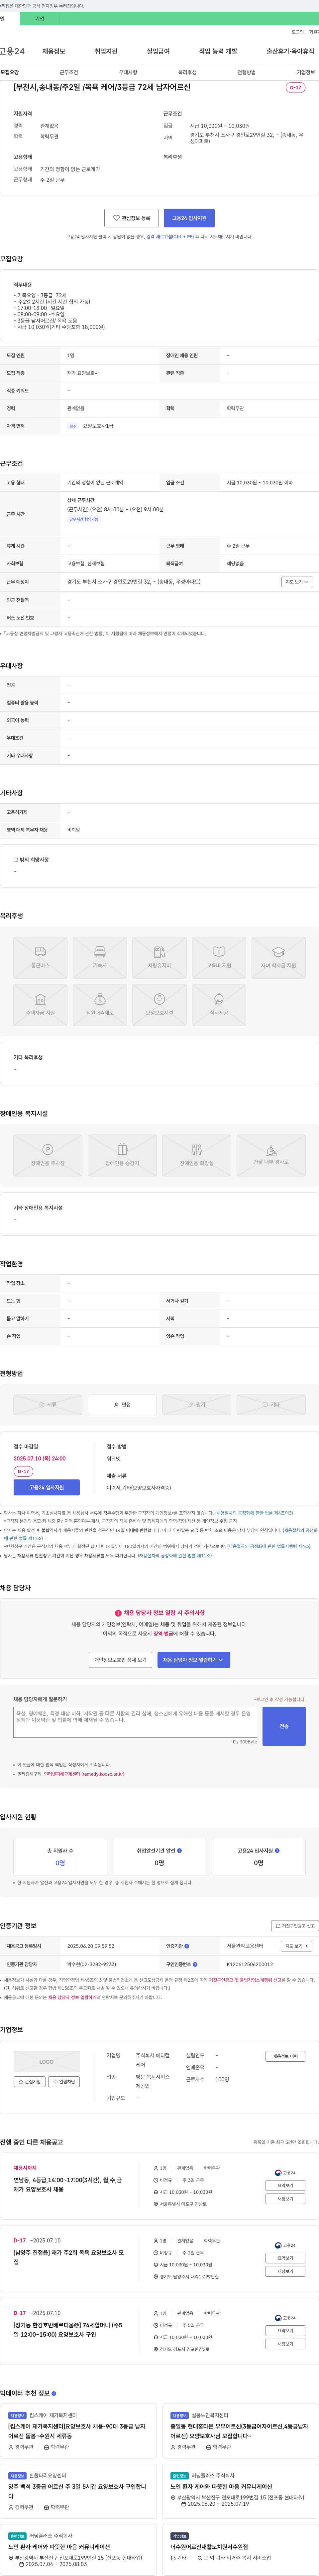Click the 거짓구인광고 신고 button

(x=295, y=1926)
